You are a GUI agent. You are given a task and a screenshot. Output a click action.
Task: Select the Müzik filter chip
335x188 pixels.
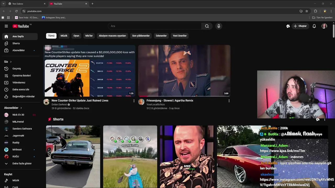64,36
